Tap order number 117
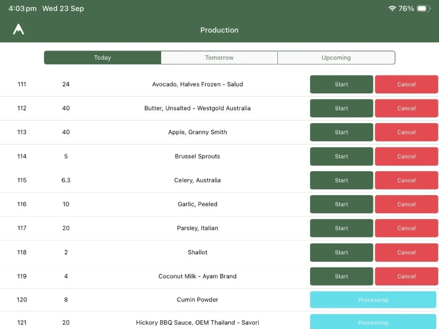The height and width of the screenshot is (329, 439). pyautogui.click(x=22, y=228)
